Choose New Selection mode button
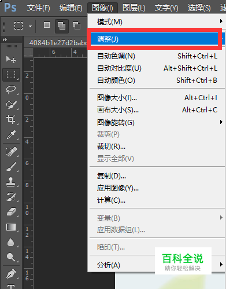This screenshot has width=226, height=289. tap(47, 25)
